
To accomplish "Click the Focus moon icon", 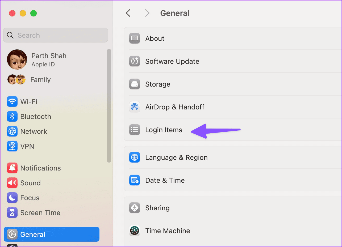I will point(12,198).
